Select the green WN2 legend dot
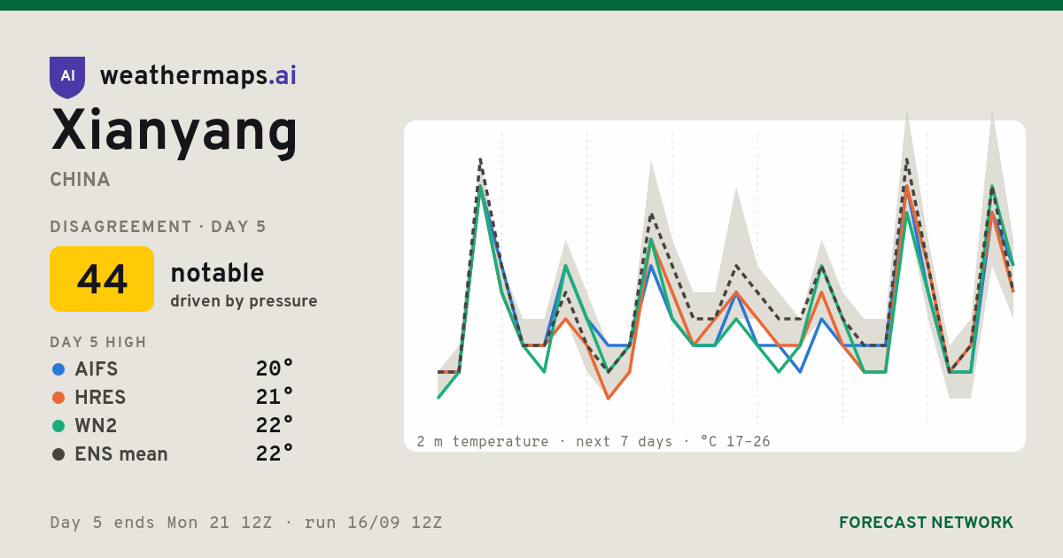This screenshot has height=558, width=1063. [58, 426]
